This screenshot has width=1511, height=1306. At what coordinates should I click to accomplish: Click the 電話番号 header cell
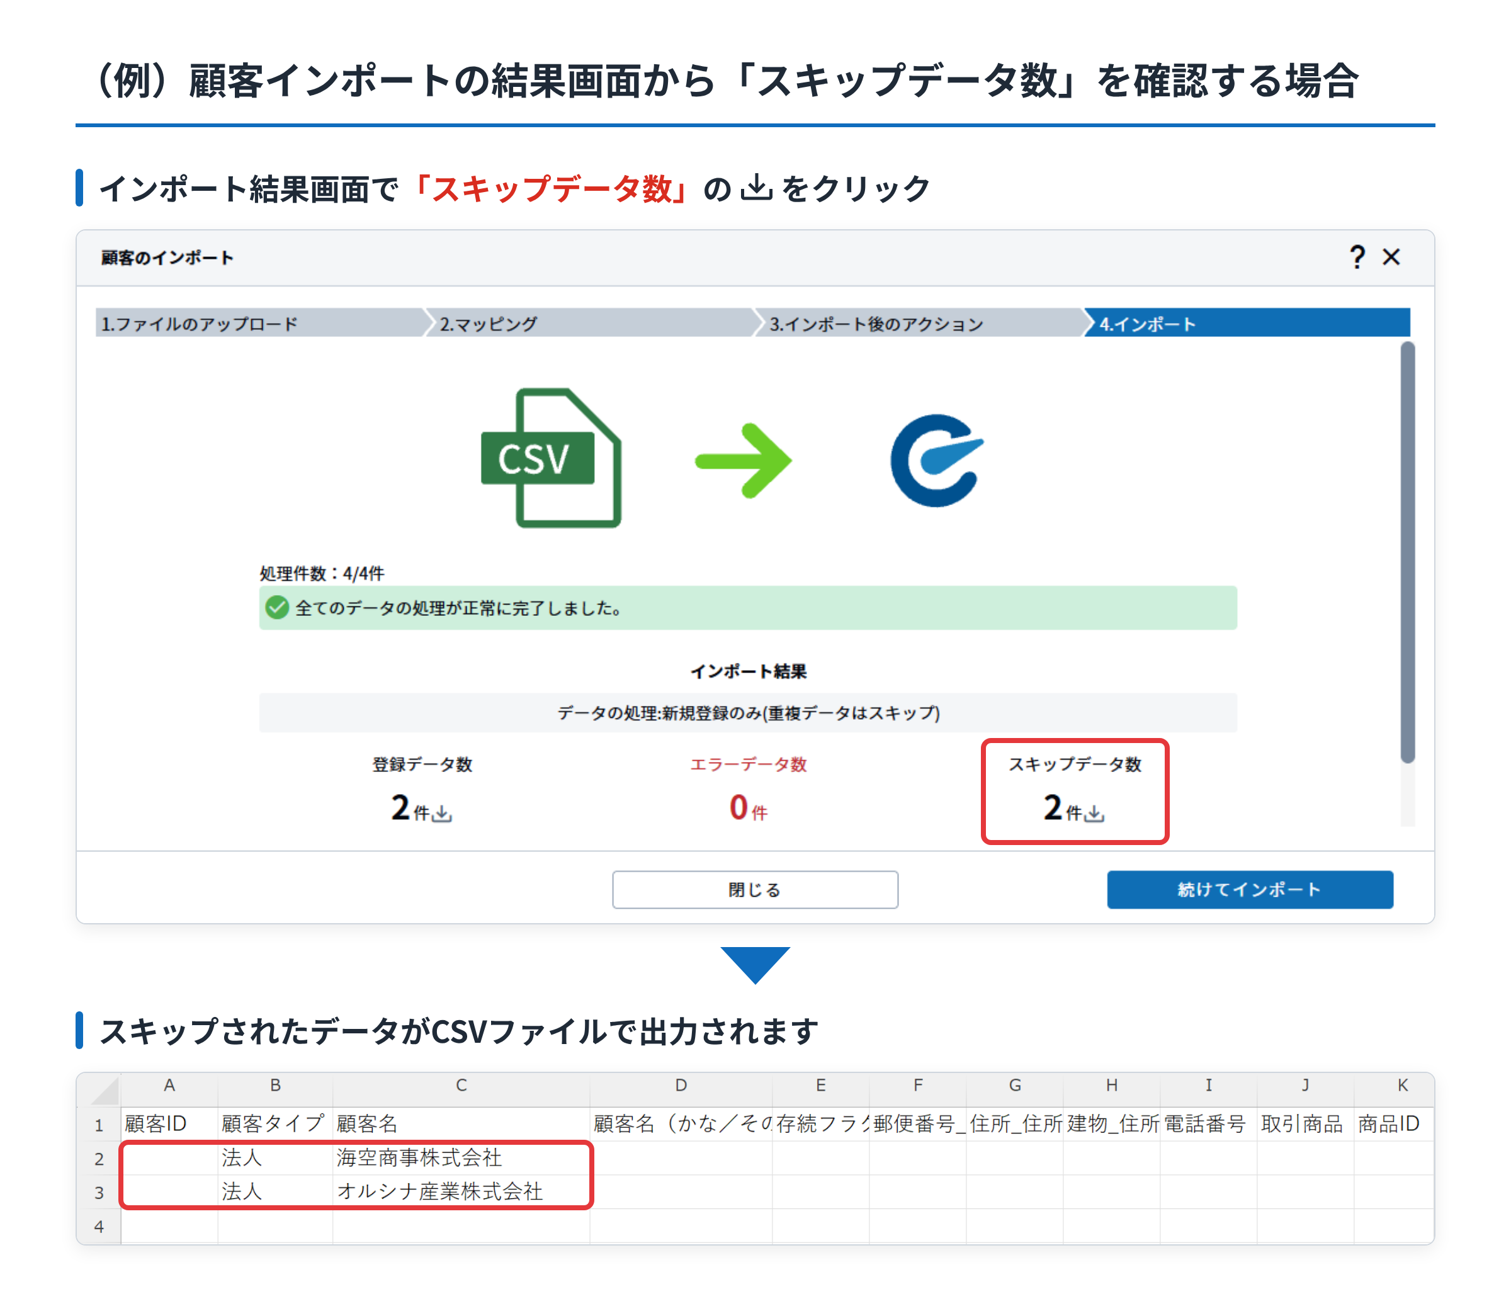pyautogui.click(x=1208, y=1123)
